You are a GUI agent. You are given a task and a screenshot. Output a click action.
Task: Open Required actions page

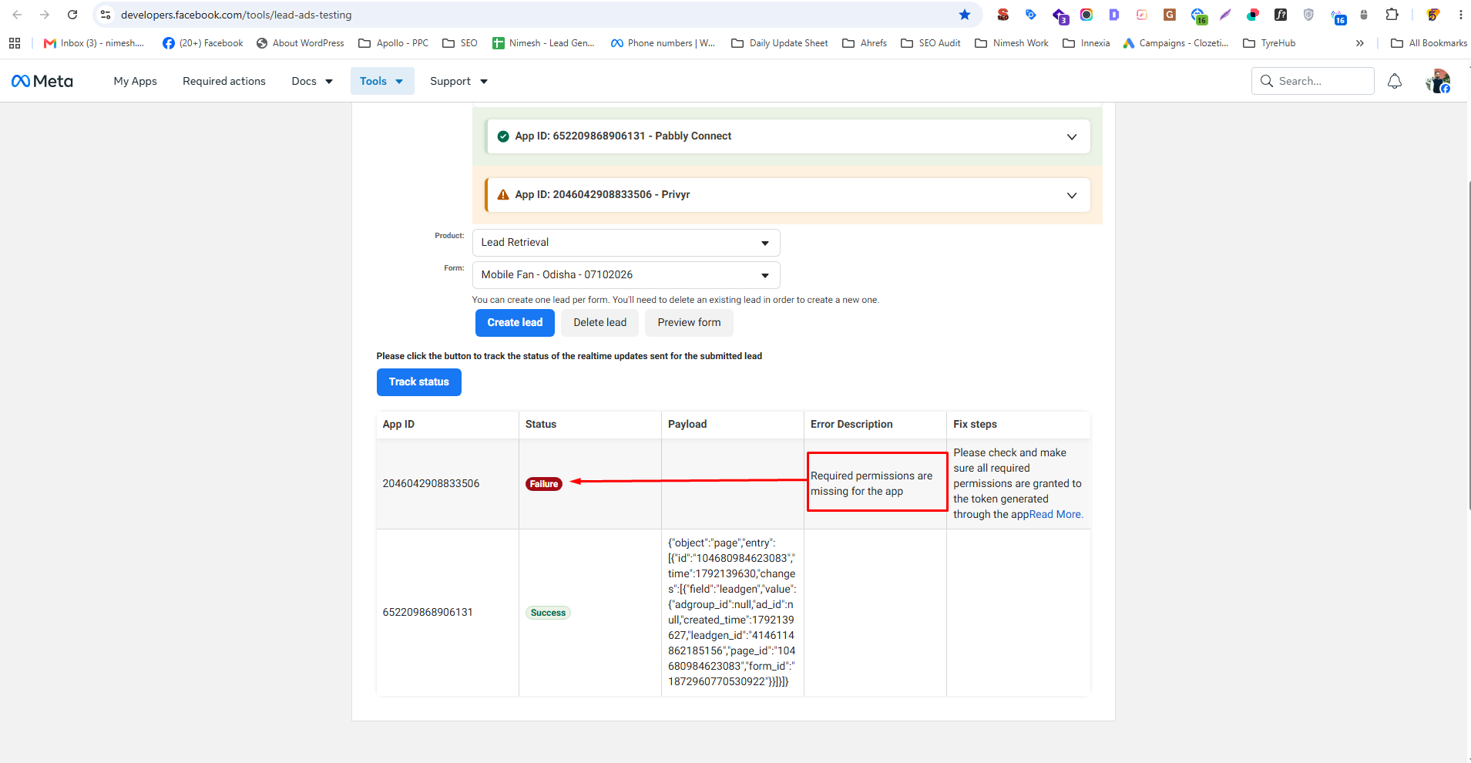click(224, 81)
